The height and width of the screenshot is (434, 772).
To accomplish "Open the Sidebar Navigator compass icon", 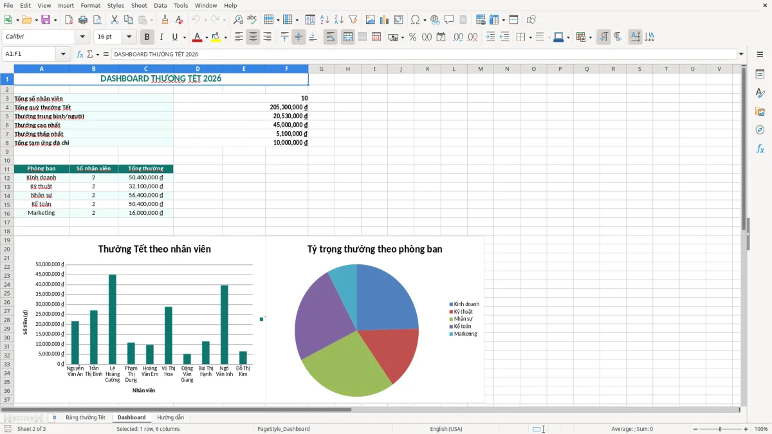I will click(760, 130).
